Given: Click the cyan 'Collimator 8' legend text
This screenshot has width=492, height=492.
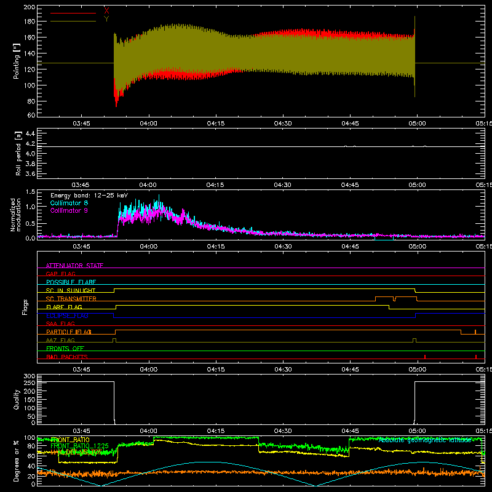Looking at the screenshot, I should pyautogui.click(x=69, y=203).
